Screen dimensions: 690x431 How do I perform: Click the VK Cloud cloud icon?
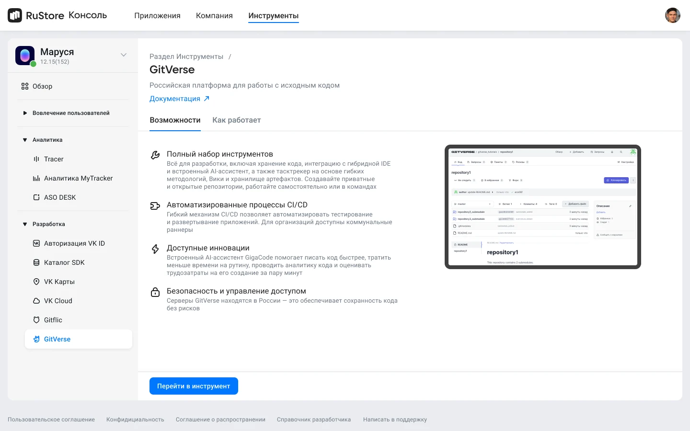click(x=36, y=301)
